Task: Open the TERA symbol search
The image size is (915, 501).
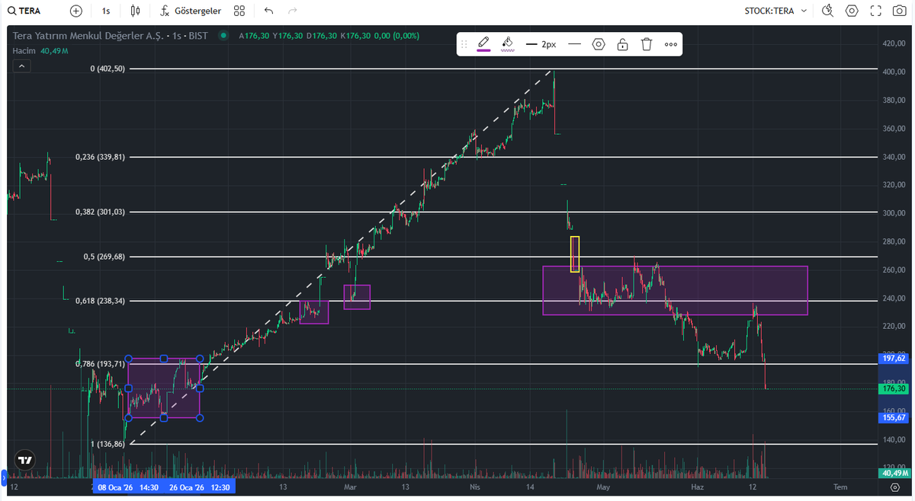Action: coord(24,11)
